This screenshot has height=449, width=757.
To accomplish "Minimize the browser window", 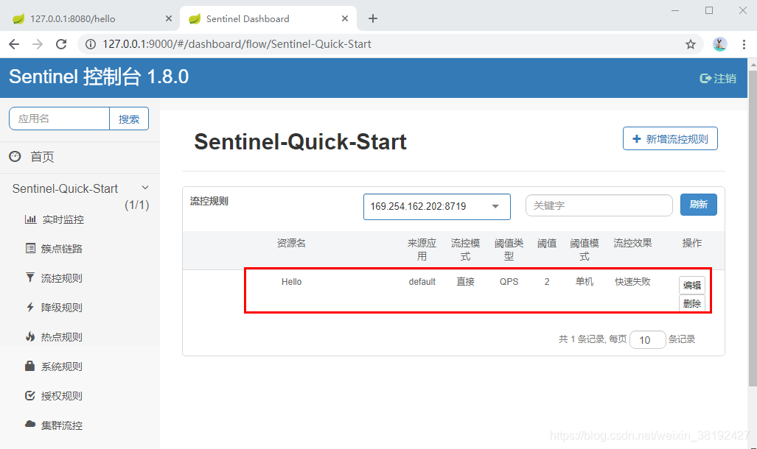I will (675, 10).
